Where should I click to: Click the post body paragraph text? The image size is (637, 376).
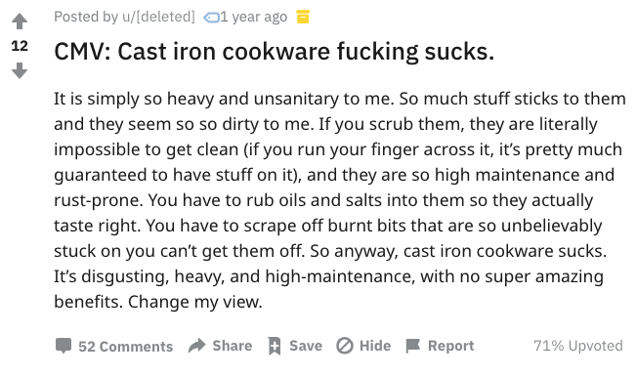pos(340,200)
